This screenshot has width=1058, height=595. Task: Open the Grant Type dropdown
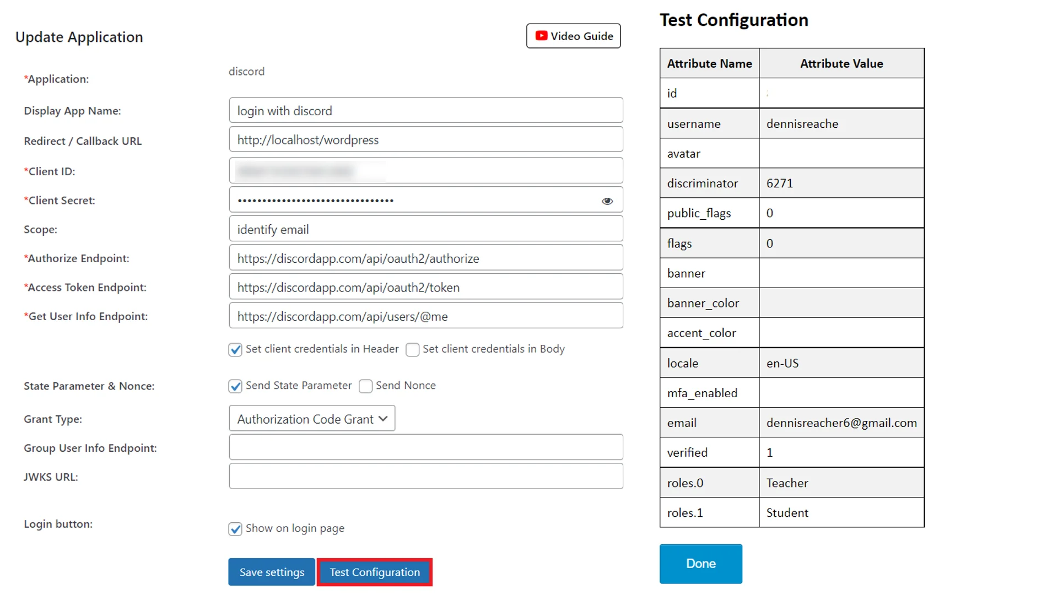312,419
